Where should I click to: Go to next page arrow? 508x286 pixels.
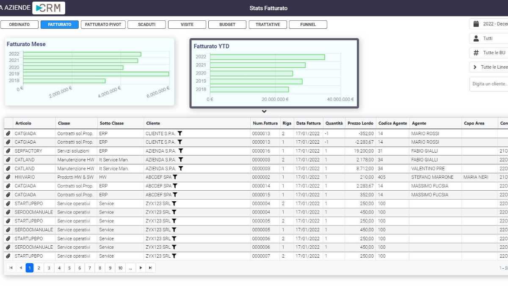[141, 268]
